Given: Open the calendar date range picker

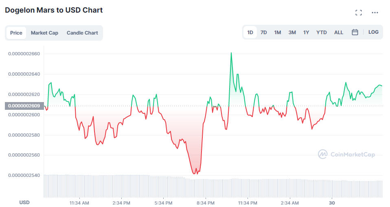Looking at the screenshot, I should click(355, 32).
